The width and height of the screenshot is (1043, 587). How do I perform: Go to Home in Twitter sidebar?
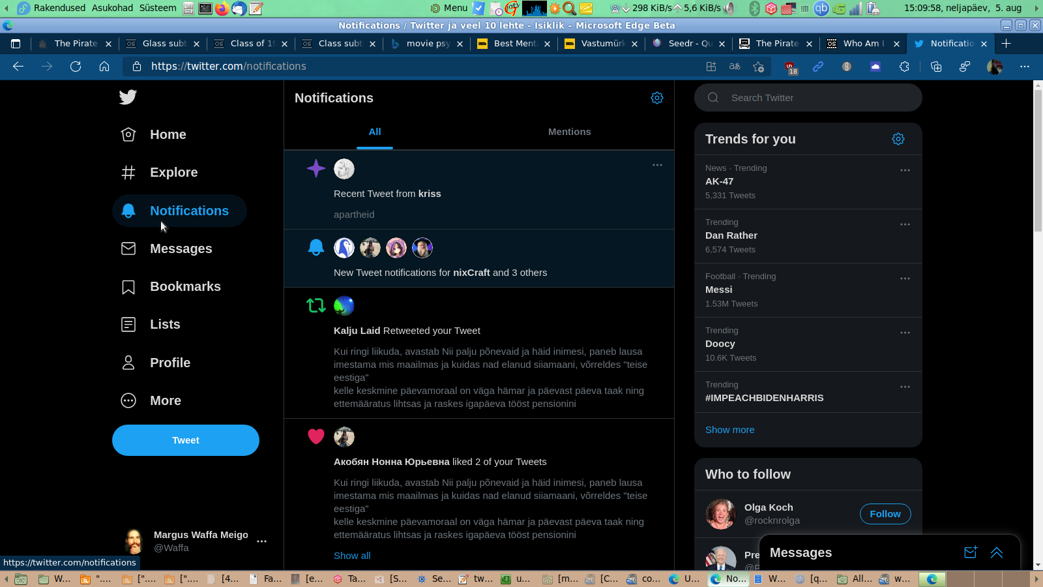tap(154, 134)
